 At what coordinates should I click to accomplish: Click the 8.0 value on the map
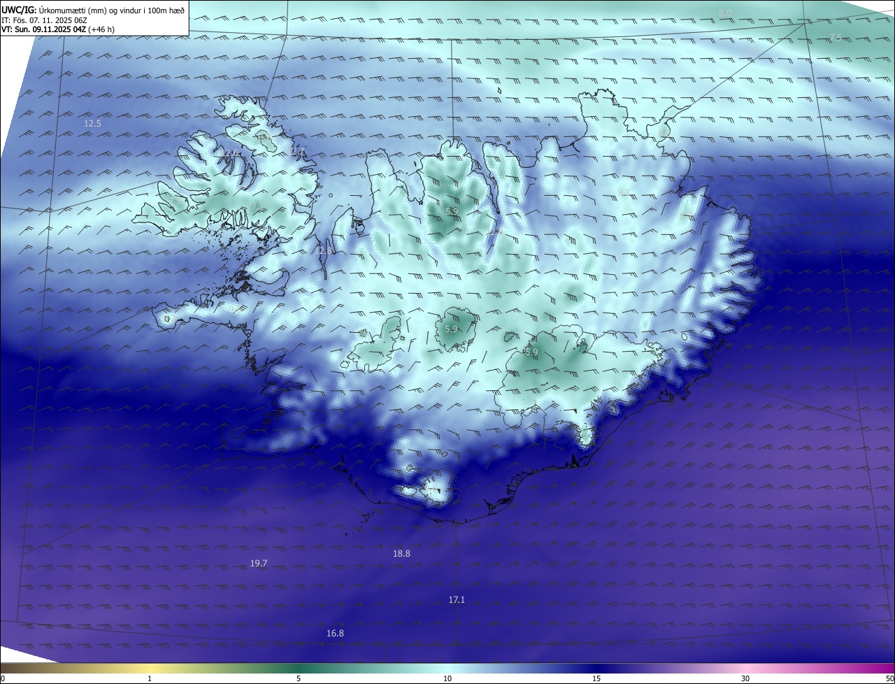coord(725,13)
